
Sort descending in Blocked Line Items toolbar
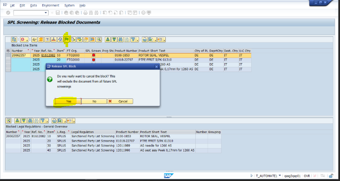tap(114, 40)
